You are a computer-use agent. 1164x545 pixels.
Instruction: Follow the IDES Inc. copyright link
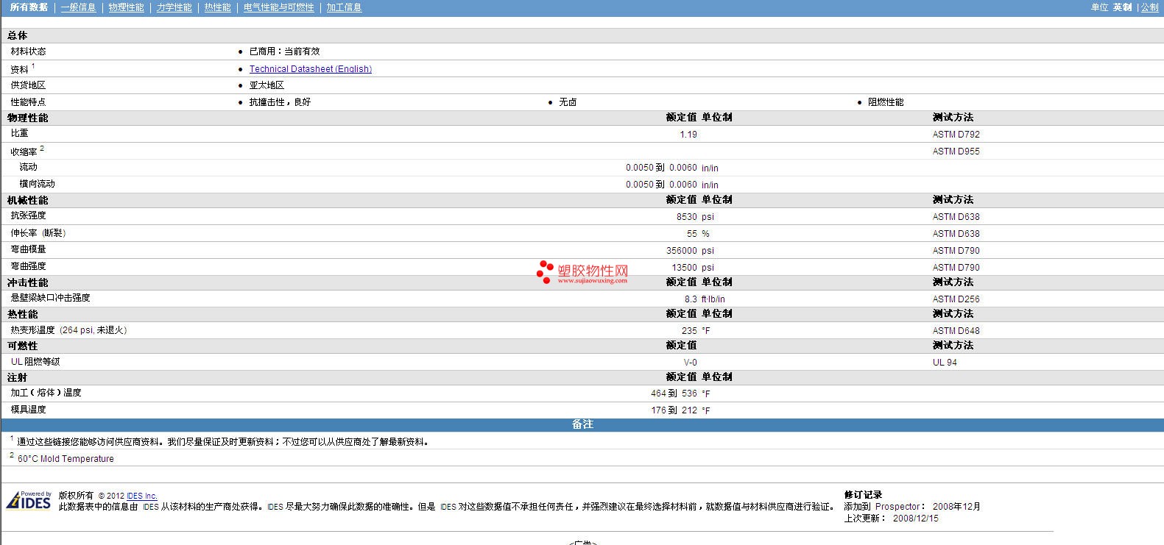click(142, 496)
